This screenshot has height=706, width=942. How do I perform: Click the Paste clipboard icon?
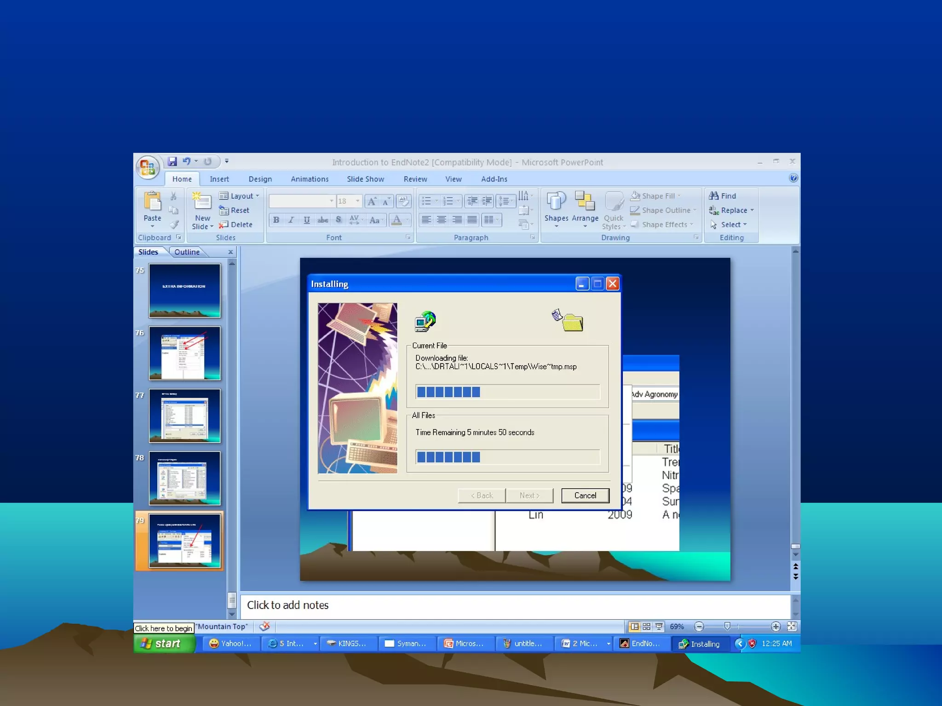tap(152, 201)
